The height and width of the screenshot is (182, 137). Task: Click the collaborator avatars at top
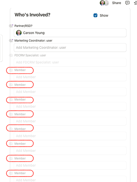[x=104, y=3]
